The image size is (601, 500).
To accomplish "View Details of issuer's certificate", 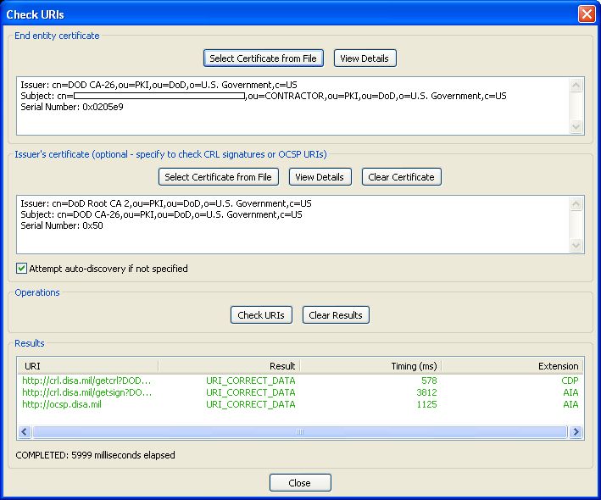I will tap(319, 177).
